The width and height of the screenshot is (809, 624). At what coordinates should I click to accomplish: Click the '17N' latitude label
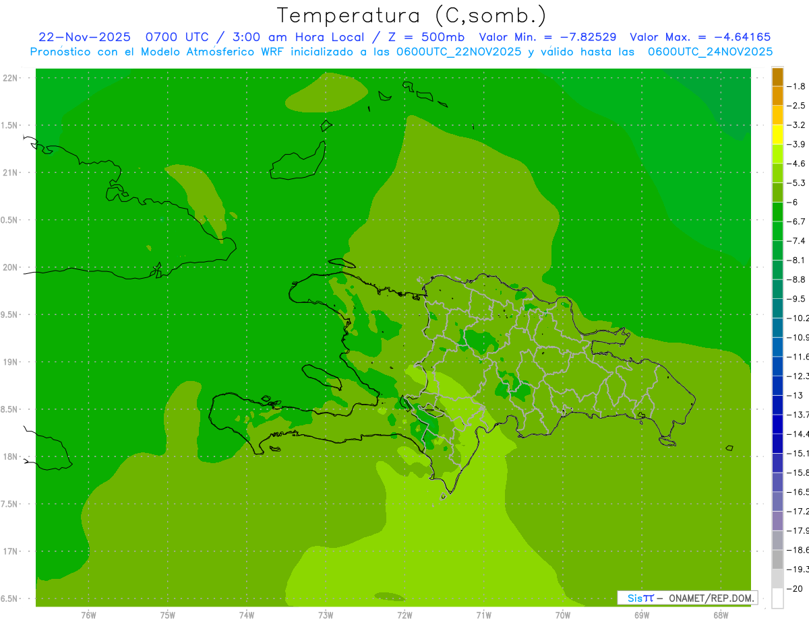(x=10, y=551)
